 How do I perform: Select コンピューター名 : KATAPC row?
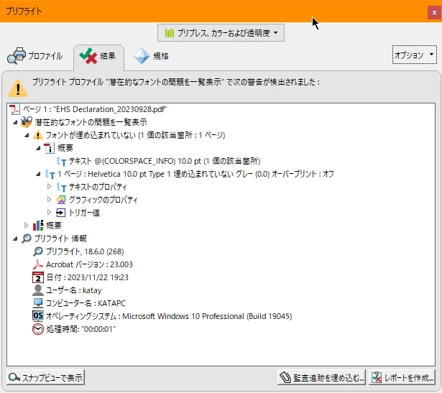point(86,303)
